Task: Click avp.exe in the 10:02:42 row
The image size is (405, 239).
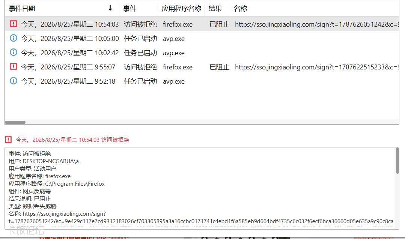Action: (173, 53)
